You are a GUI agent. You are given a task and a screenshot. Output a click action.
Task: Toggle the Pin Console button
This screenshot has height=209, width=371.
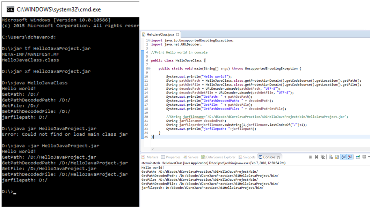coord(358,157)
